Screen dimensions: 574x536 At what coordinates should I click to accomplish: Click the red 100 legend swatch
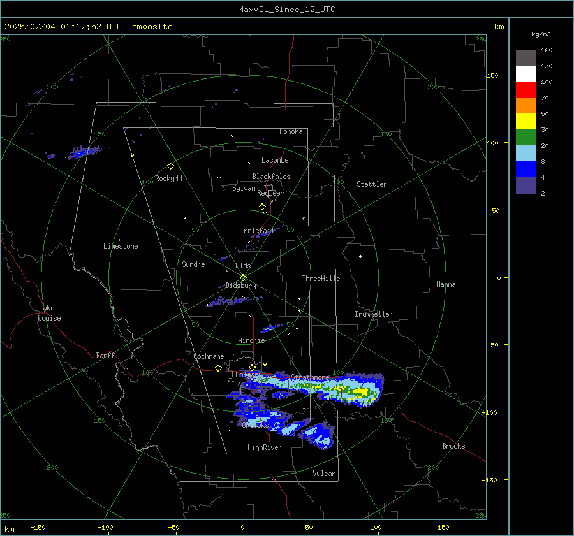coord(526,90)
